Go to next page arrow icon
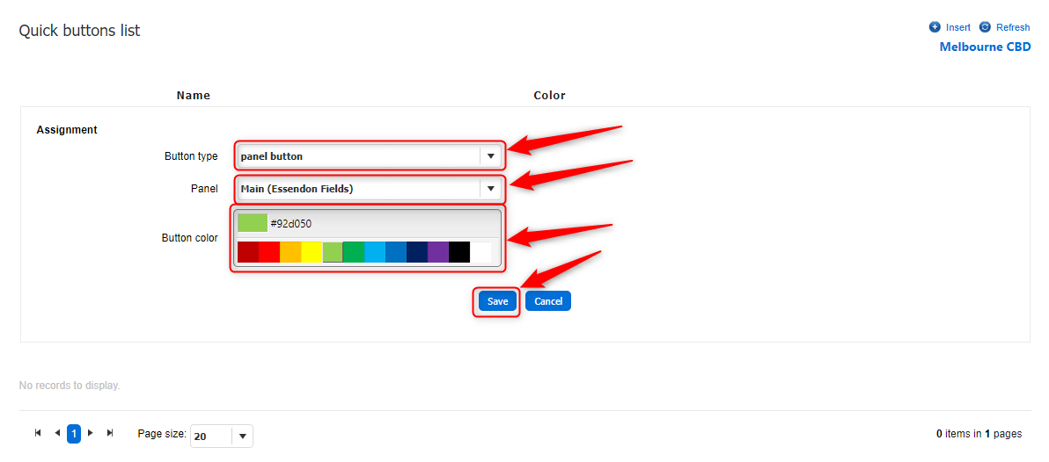1049x462 pixels. tap(91, 433)
